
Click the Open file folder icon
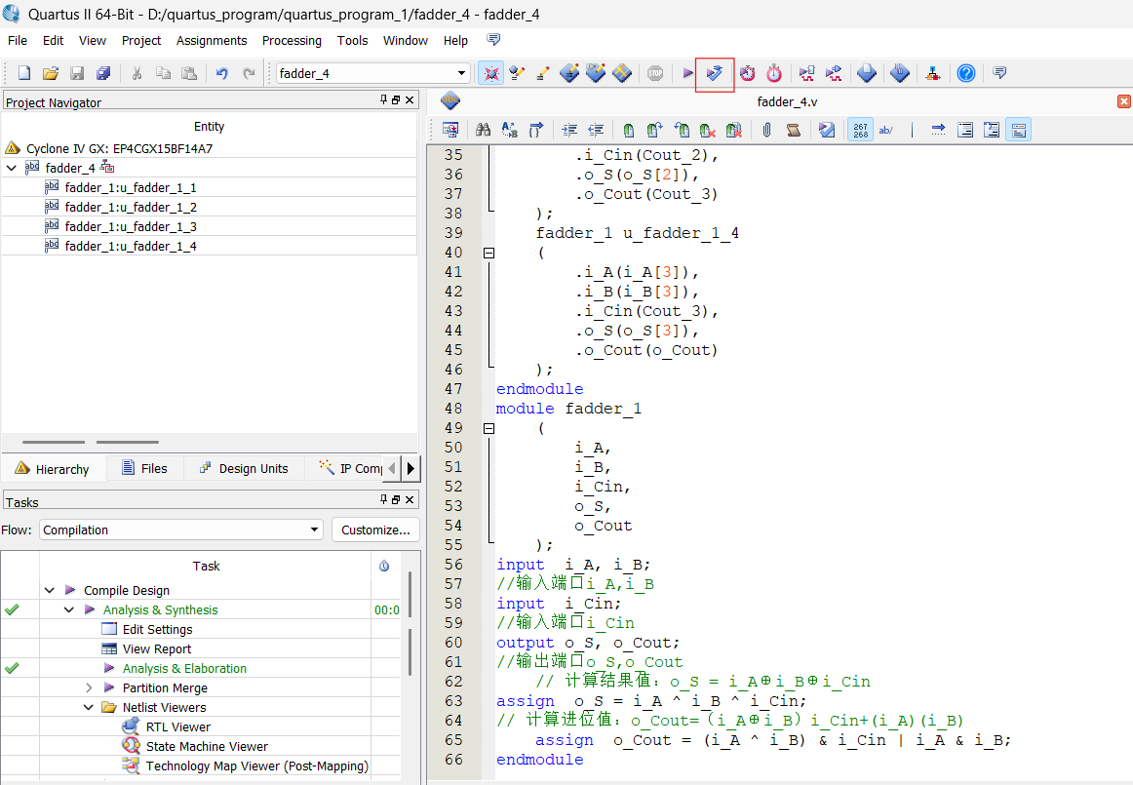(51, 73)
